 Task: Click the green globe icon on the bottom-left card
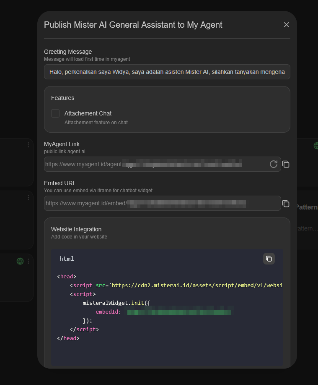(20, 261)
